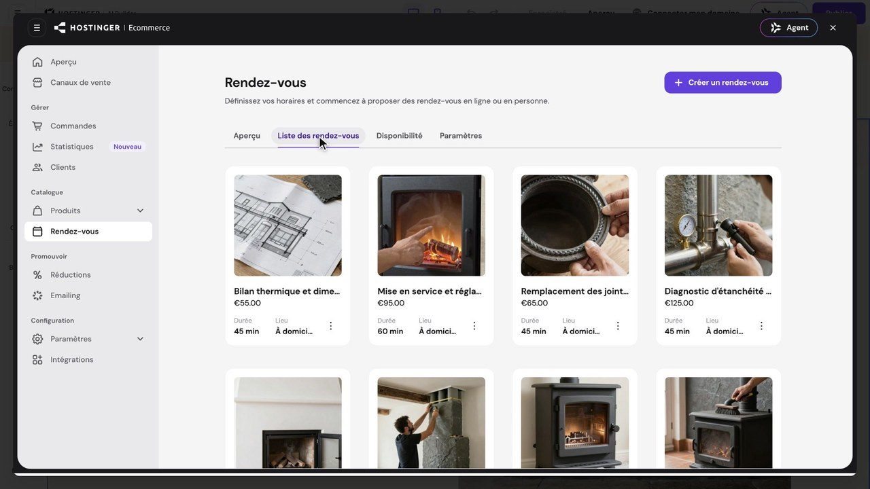The image size is (870, 489).
Task: Open the Paramètres tab under Rendez-vous
Action: click(x=461, y=136)
